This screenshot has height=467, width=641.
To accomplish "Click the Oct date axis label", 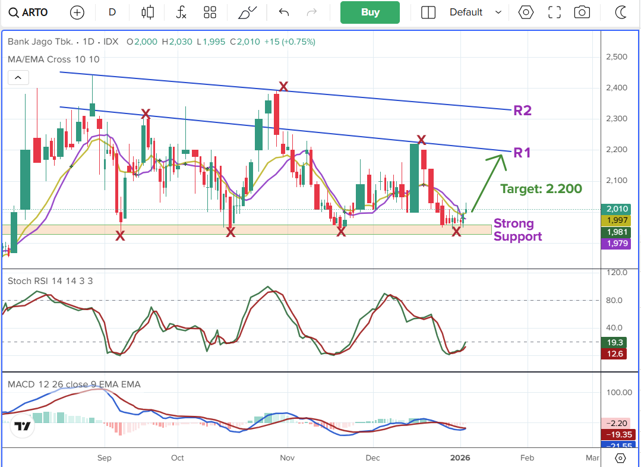I will [178, 457].
